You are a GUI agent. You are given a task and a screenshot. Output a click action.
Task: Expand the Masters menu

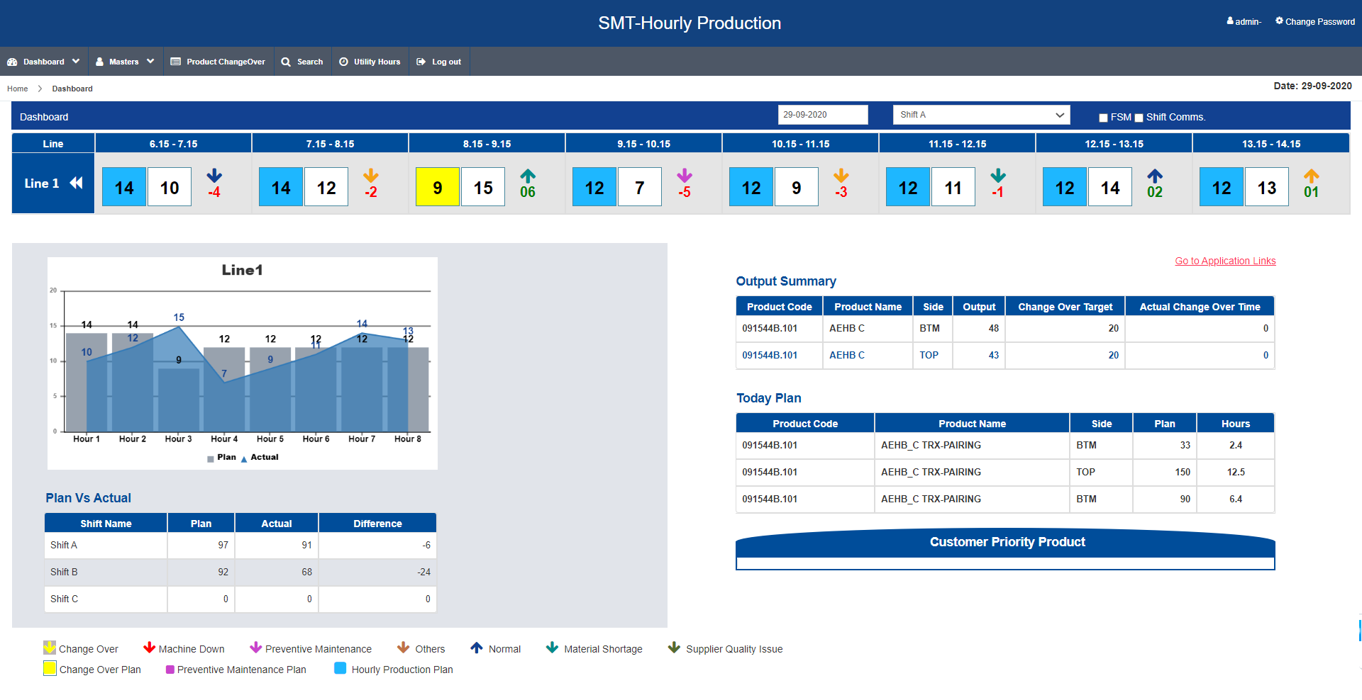point(125,62)
